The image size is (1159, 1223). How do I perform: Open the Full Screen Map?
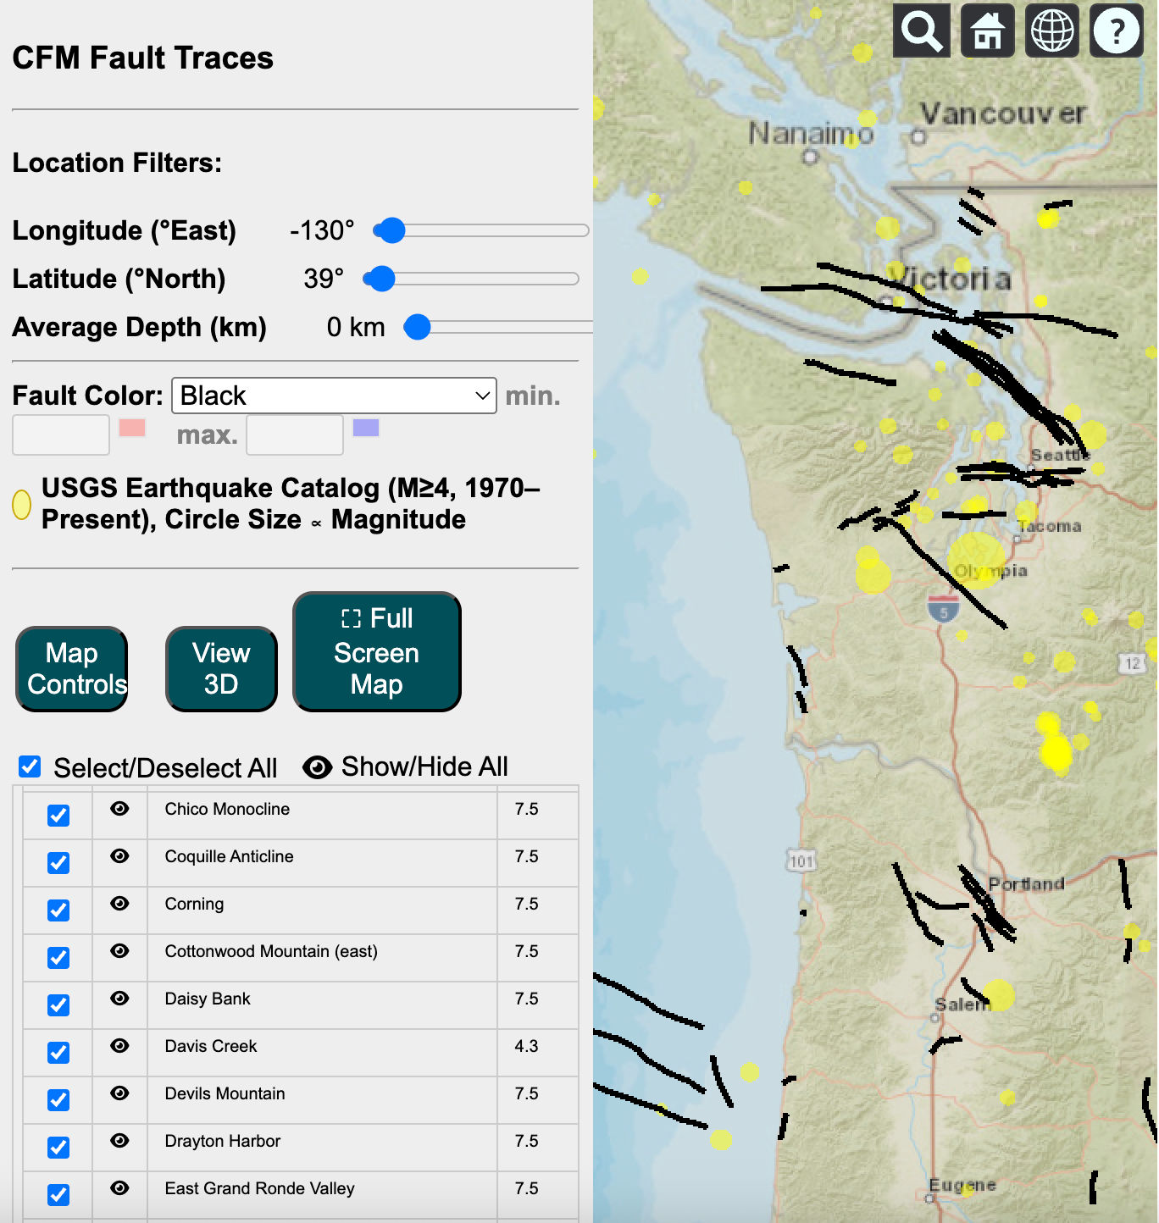(x=376, y=652)
